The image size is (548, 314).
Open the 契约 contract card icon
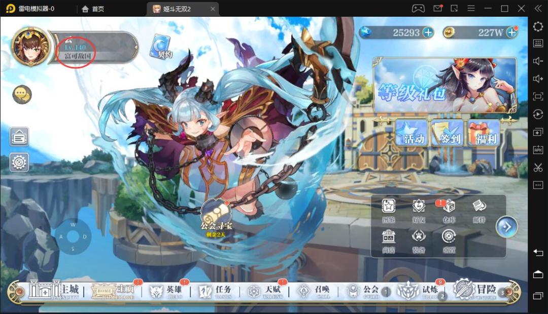tap(161, 47)
